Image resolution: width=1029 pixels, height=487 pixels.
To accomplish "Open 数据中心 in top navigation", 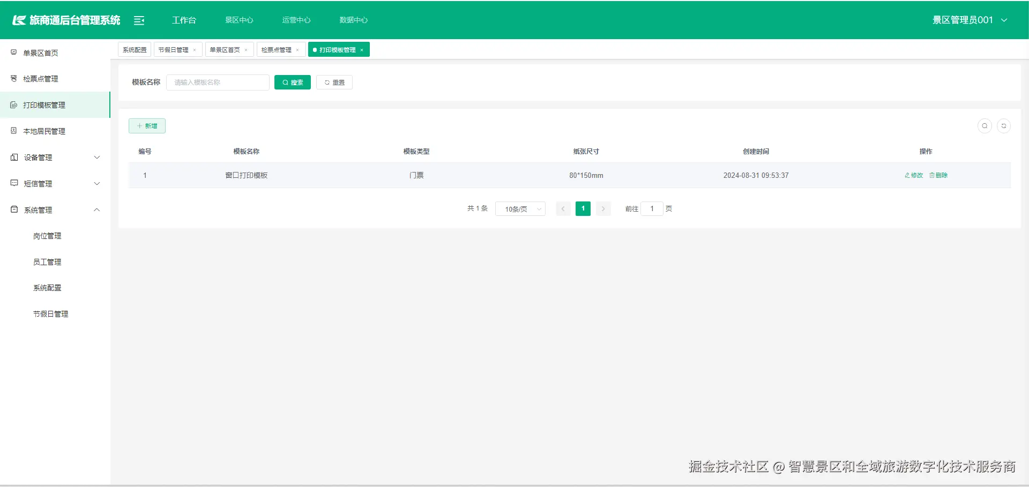I will 354,20.
